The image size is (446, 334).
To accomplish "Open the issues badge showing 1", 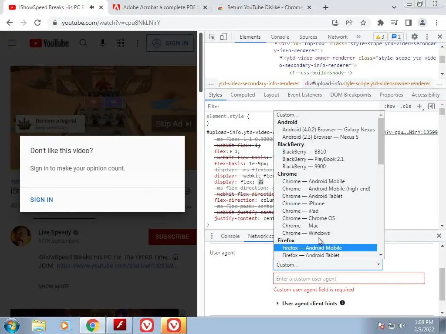I will pyautogui.click(x=396, y=37).
